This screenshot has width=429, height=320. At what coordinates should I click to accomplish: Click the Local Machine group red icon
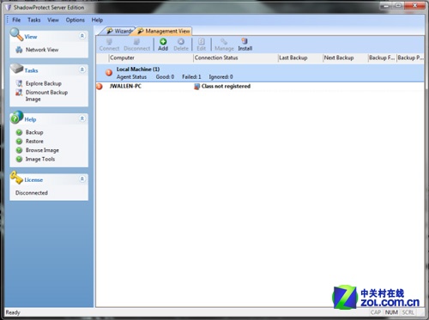click(x=109, y=73)
